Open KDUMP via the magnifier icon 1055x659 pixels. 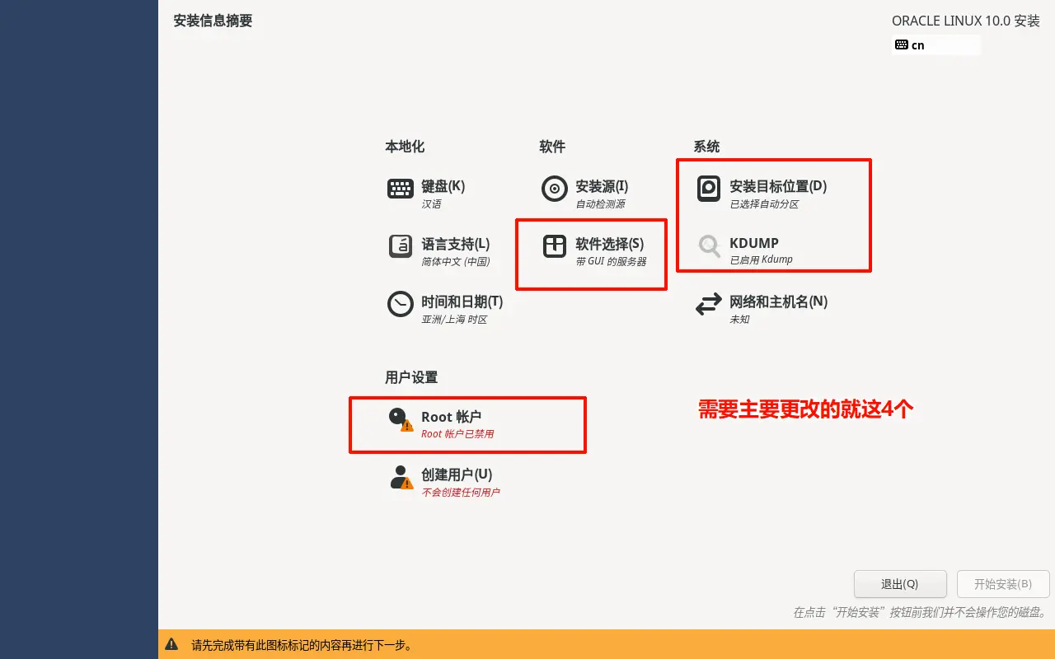click(x=707, y=245)
